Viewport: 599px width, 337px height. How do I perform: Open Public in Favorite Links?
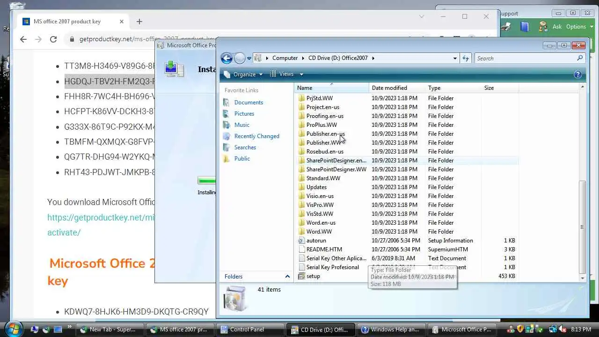click(242, 159)
